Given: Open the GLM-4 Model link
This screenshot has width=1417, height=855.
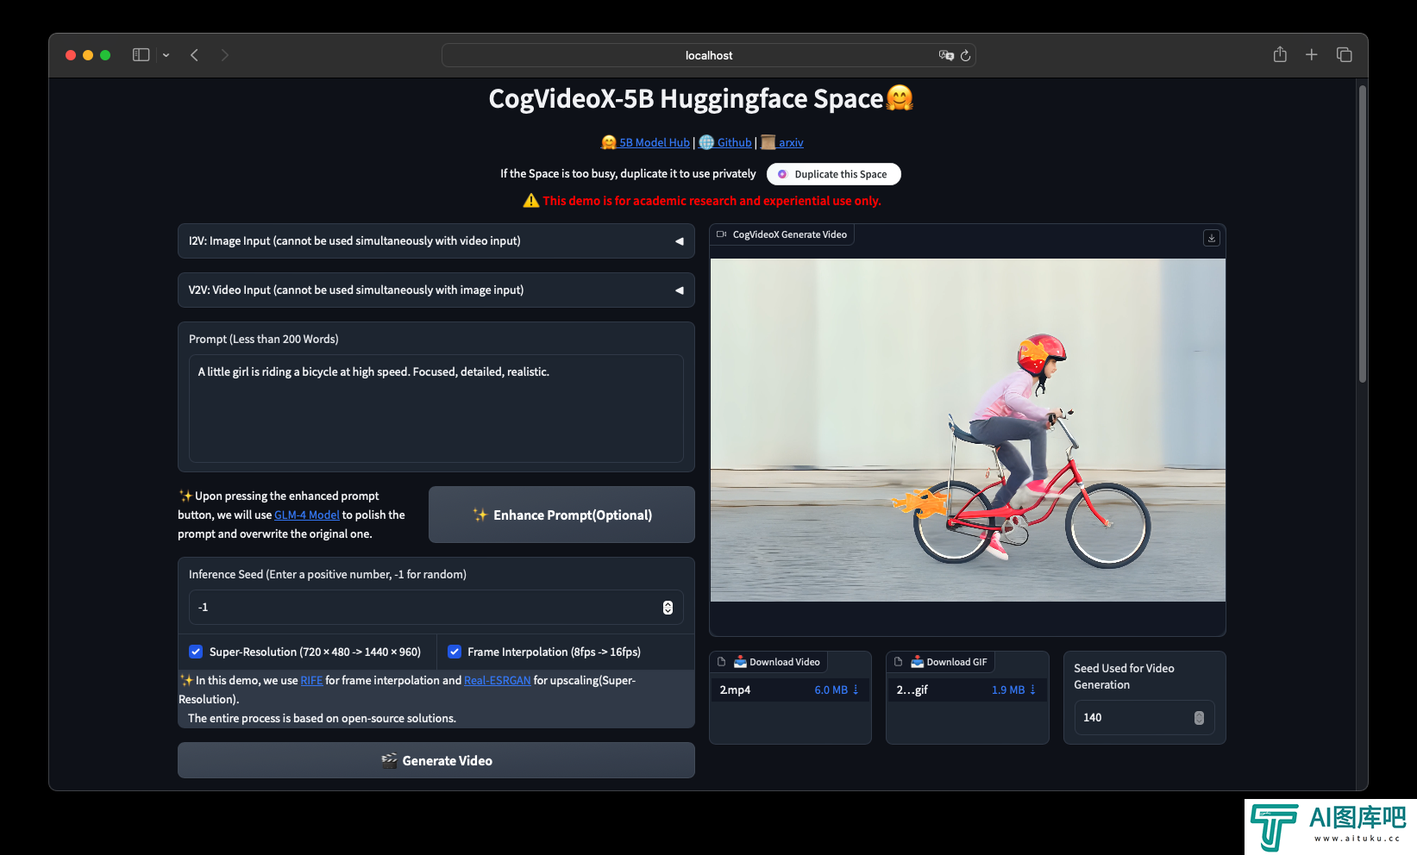Looking at the screenshot, I should click(x=306, y=515).
